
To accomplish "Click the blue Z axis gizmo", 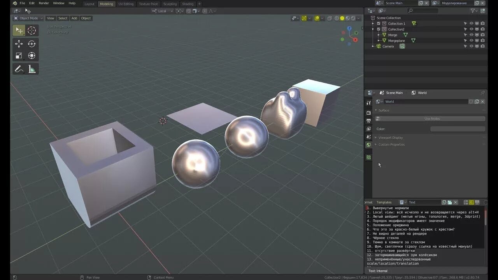I will [x=349, y=28].
